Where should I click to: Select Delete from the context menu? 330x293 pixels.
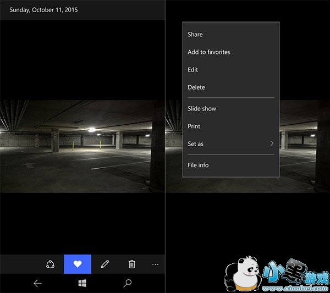(x=231, y=87)
